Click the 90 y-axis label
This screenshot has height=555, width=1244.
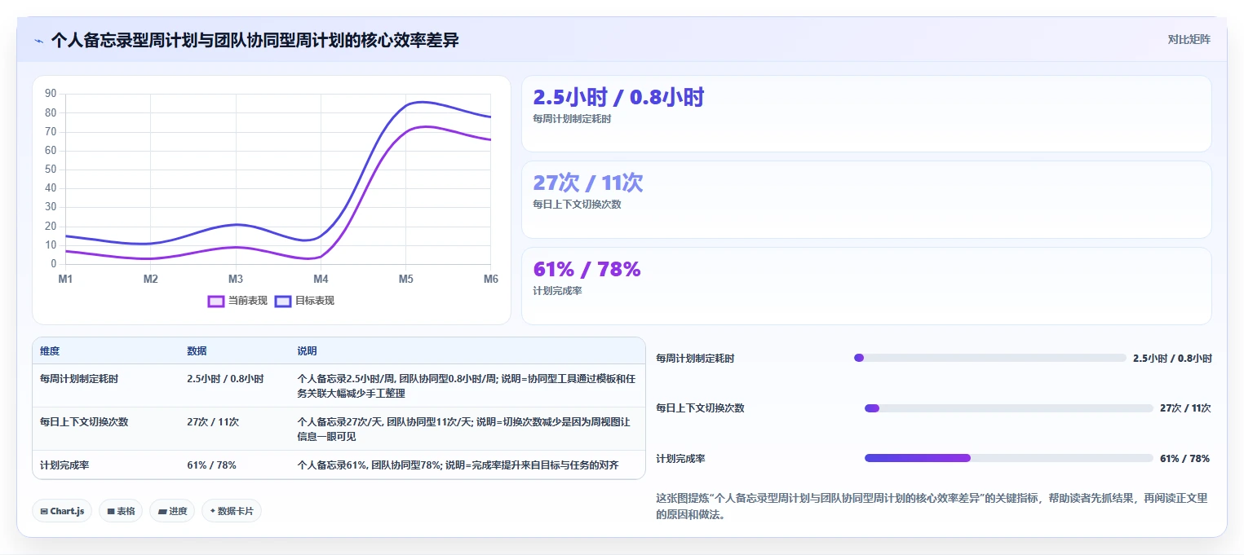coord(51,94)
